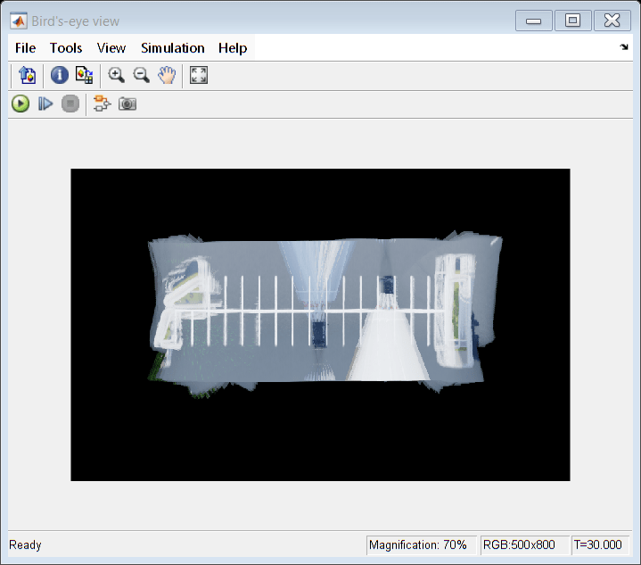Click Maintain Fit to Window icon

click(199, 76)
